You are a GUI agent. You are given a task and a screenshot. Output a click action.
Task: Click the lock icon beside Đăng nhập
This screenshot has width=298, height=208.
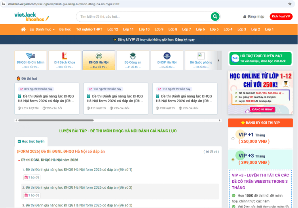(245, 17)
